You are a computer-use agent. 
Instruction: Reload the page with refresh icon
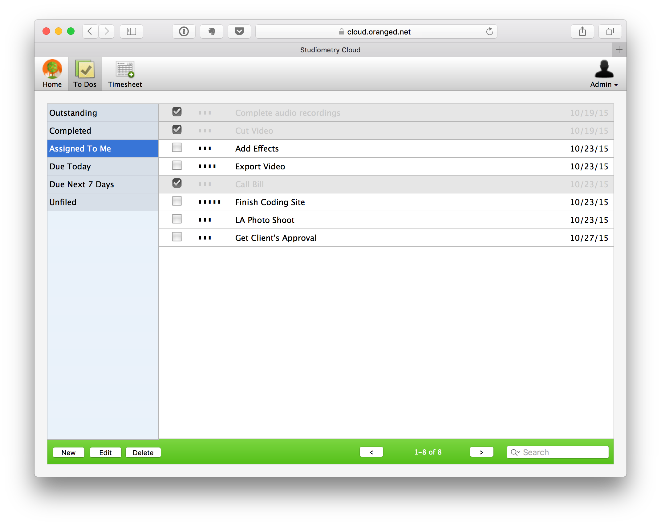click(x=489, y=31)
